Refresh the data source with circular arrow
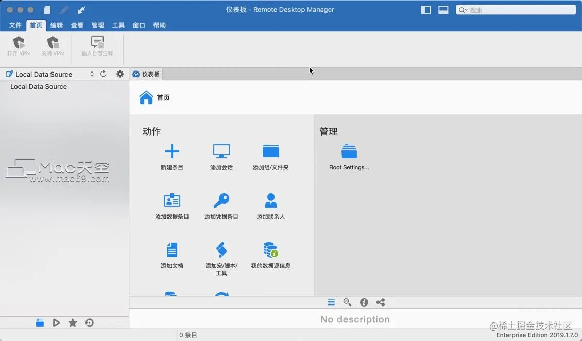 pos(103,74)
